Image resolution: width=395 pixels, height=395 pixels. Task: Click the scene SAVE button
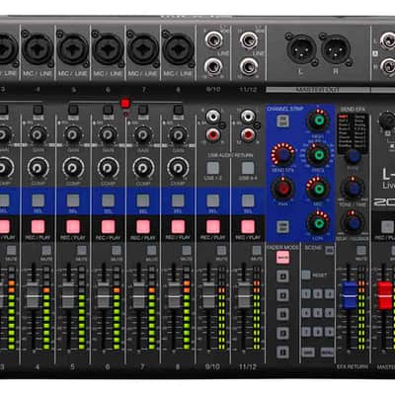(308, 353)
